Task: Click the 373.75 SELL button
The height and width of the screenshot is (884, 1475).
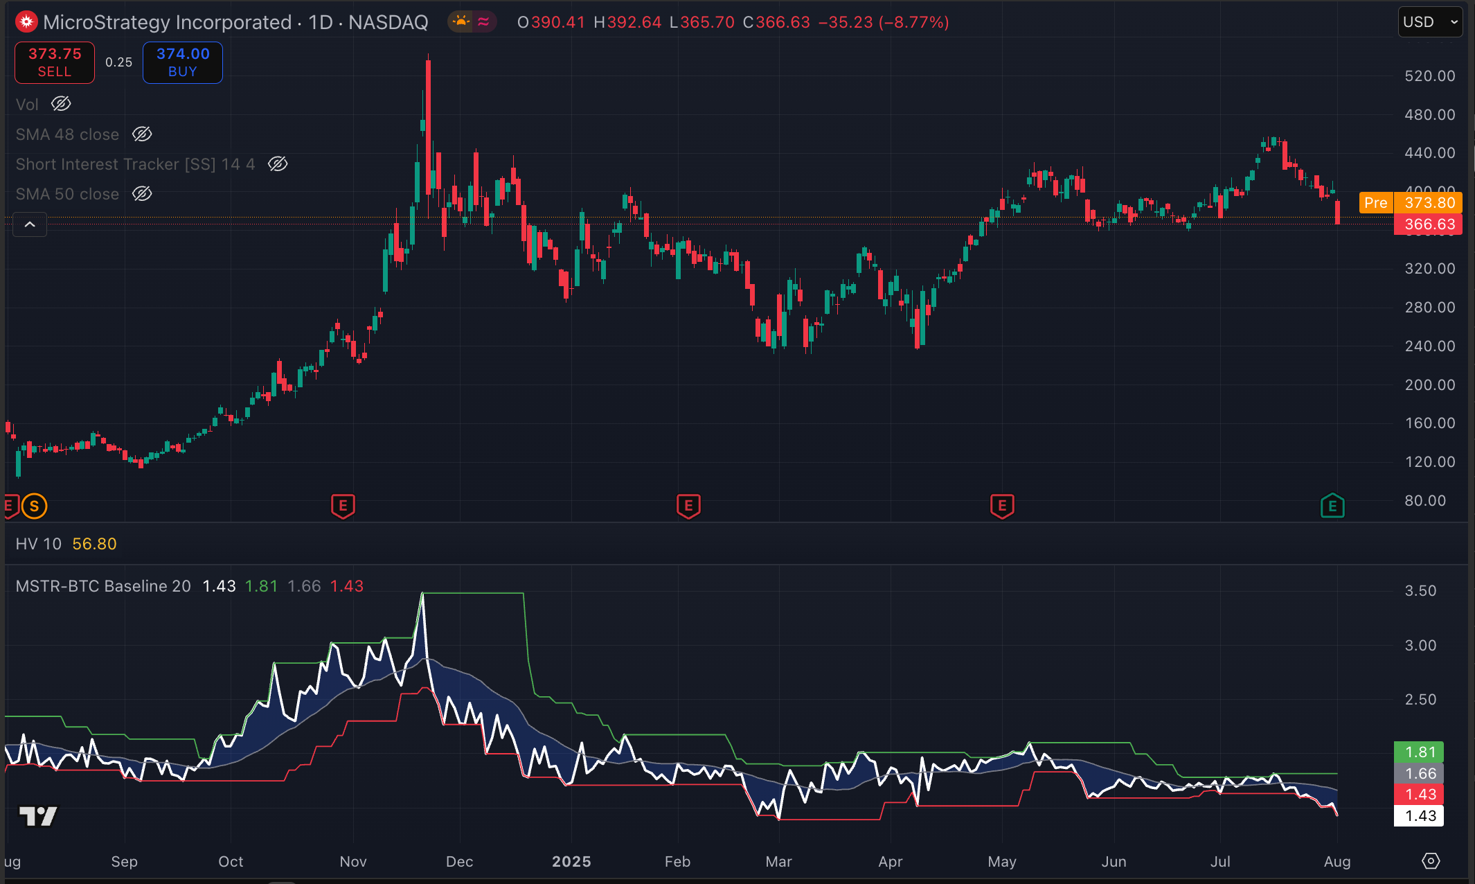Action: pos(55,62)
